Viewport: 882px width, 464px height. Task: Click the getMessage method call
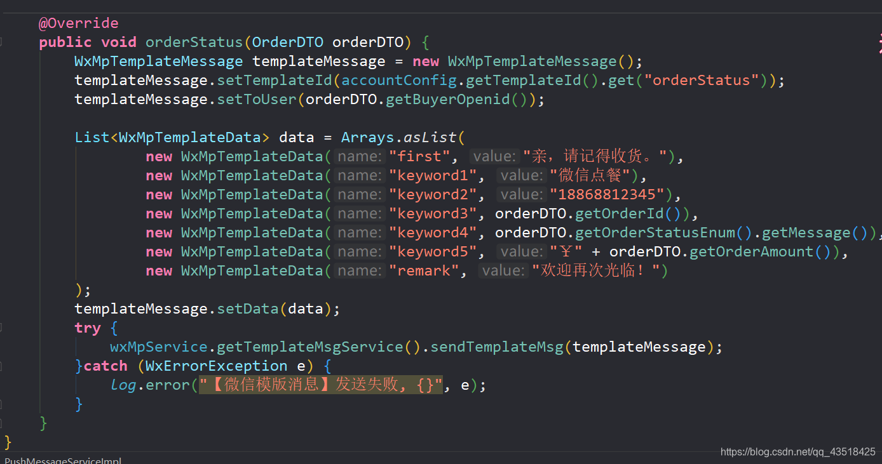coord(806,233)
